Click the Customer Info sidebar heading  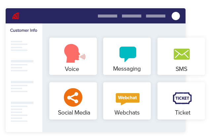23,30
